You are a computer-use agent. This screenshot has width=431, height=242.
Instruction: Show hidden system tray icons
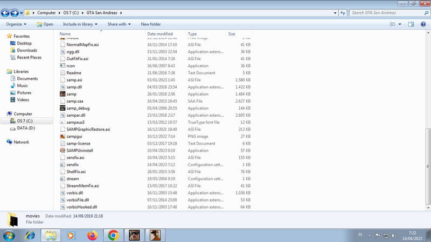click(x=370, y=236)
